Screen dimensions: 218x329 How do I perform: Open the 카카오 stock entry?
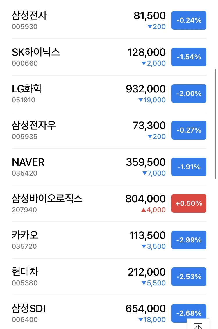tap(109, 240)
